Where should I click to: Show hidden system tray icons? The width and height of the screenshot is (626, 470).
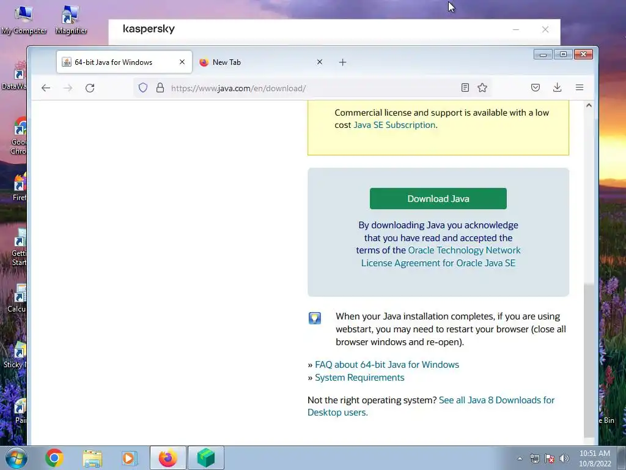[520, 458]
